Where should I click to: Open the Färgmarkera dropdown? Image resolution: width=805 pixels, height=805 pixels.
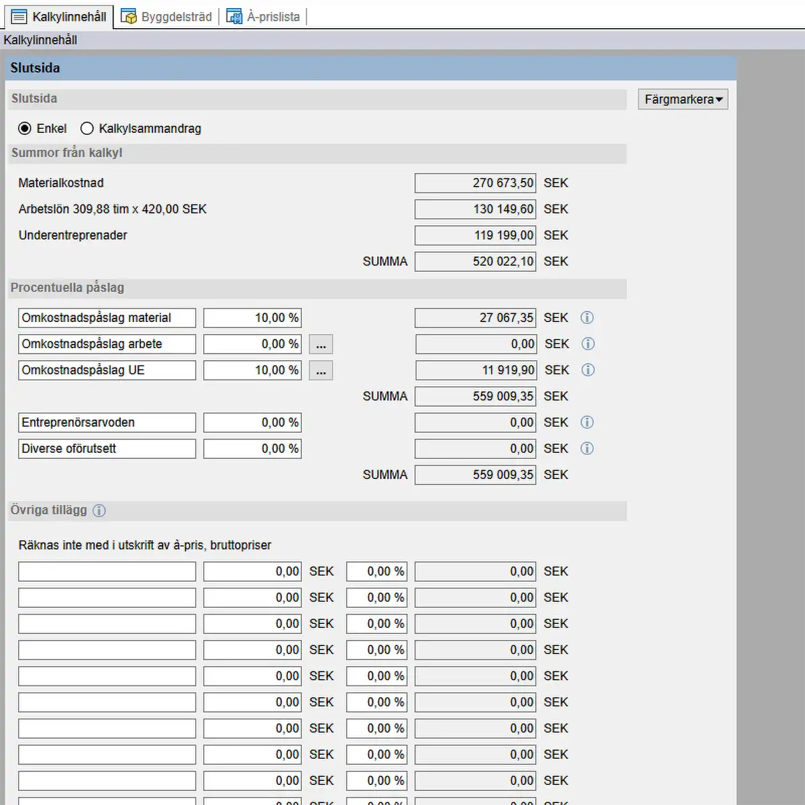pyautogui.click(x=683, y=100)
